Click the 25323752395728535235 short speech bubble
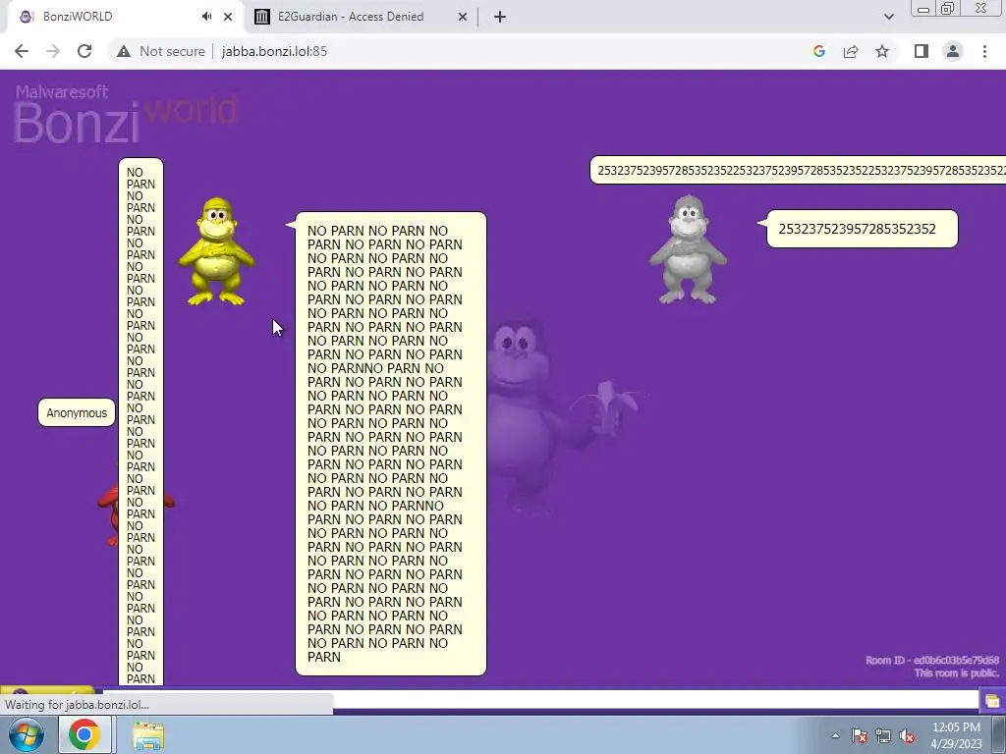Screen dimensions: 1006x754 coord(862,229)
